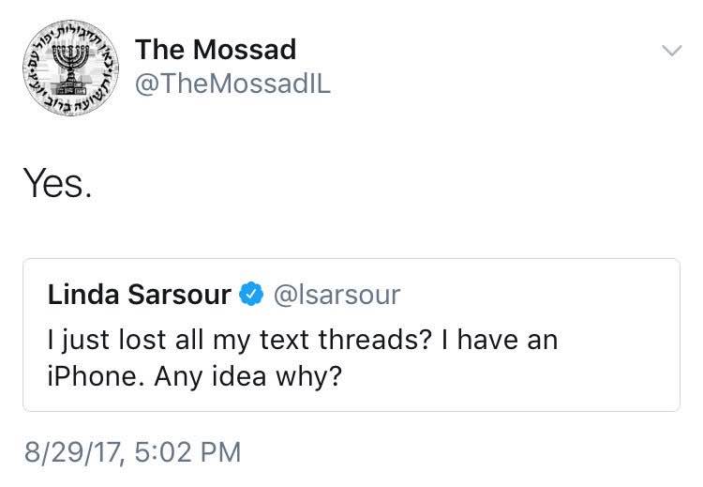This screenshot has height=487, width=703.
Task: Open The Mossad display name
Action: [x=216, y=49]
